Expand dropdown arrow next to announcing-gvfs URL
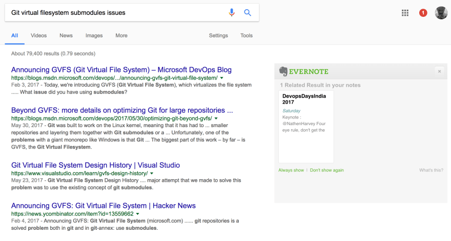451x241 pixels. click(222, 78)
